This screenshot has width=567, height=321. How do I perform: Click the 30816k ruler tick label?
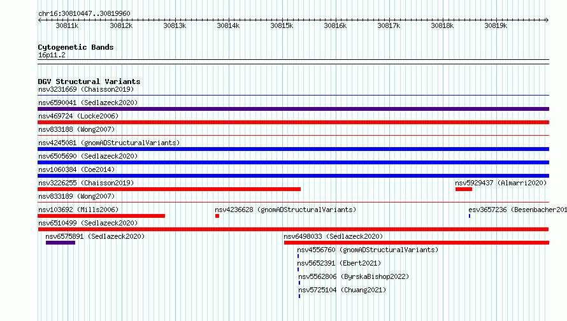(335, 25)
